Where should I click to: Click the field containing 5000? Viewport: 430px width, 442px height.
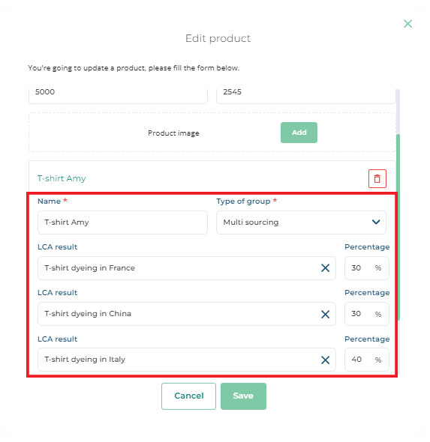point(118,96)
